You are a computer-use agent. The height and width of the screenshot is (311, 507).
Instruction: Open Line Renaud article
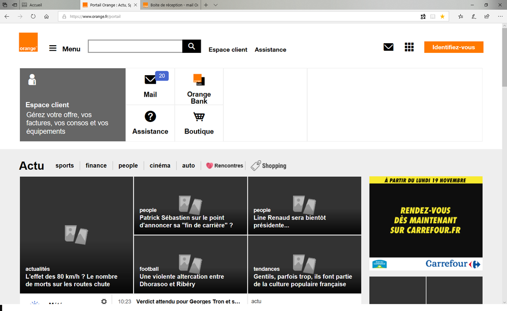click(x=305, y=206)
